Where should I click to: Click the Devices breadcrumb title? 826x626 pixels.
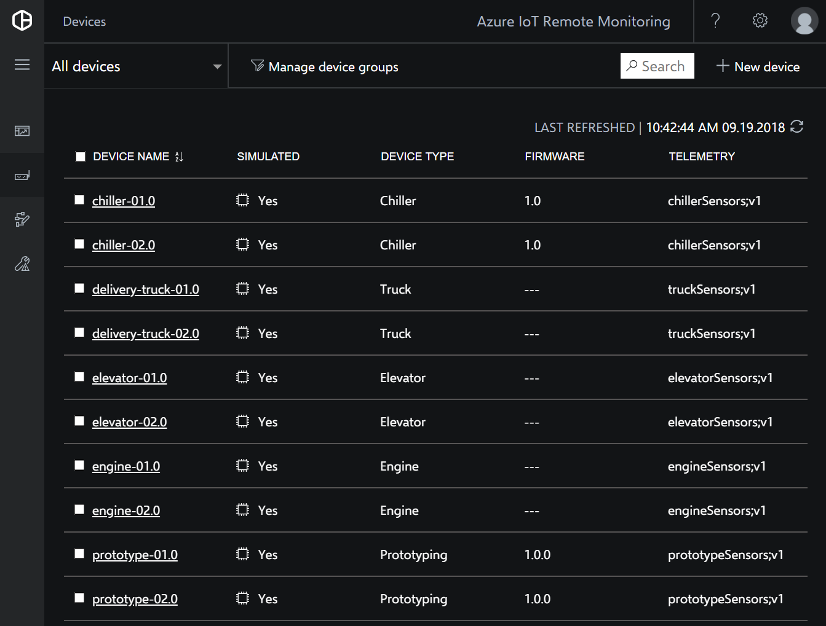(84, 22)
